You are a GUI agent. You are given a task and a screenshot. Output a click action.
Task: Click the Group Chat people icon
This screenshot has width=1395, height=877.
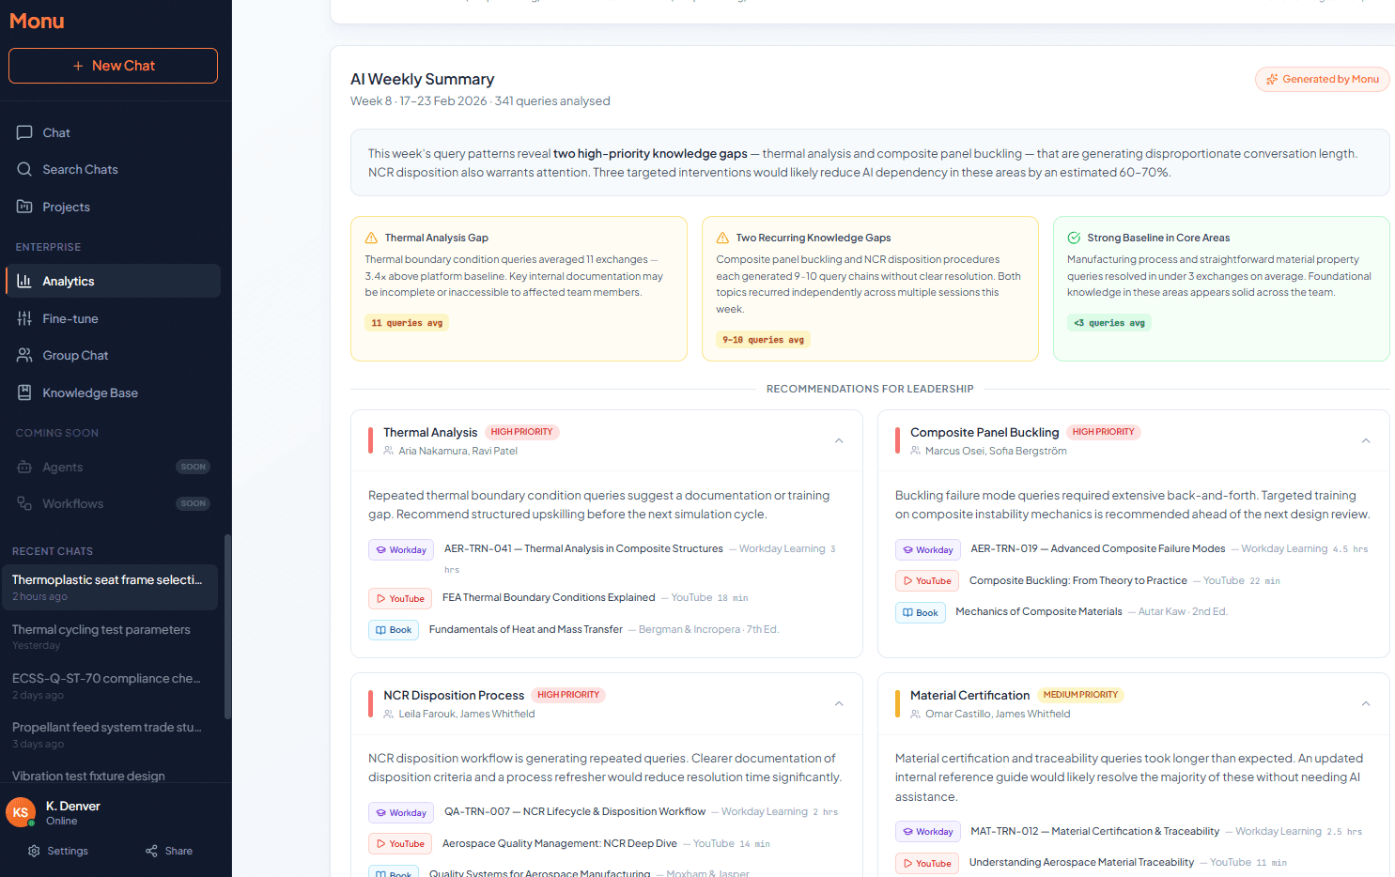tap(24, 355)
